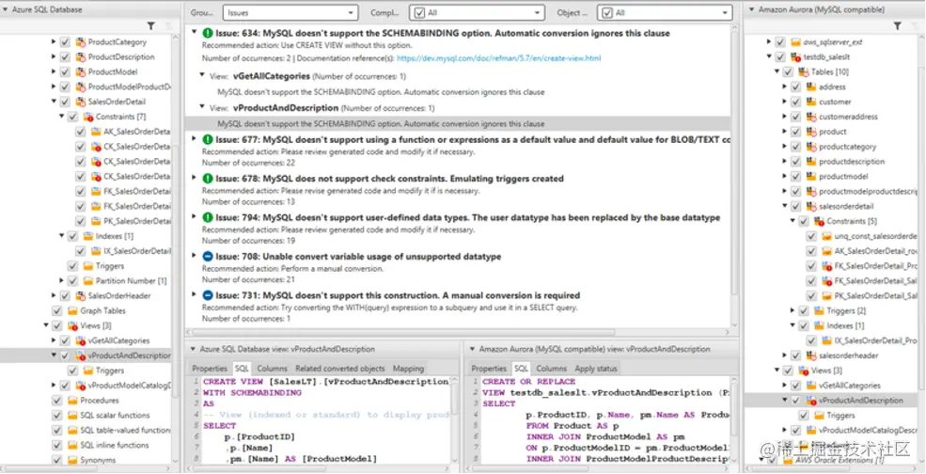Image resolution: width=926 pixels, height=474 pixels.
Task: Click the green info icon of Issue 634
Action: (207, 33)
